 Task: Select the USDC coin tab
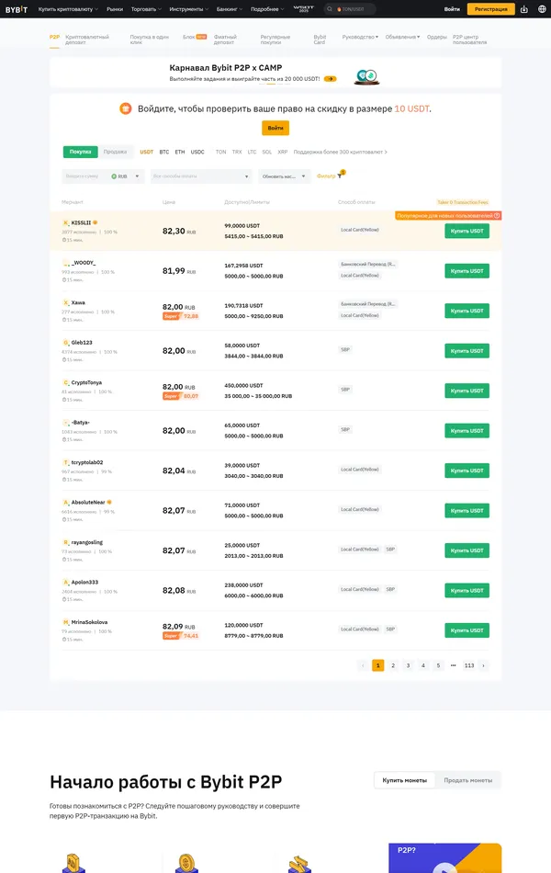(197, 152)
